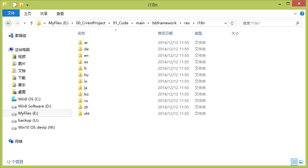Show hidden breadcrumb path with double chevron
Image resolution: width=308 pixels, height=168 pixels.
[x=45, y=23]
